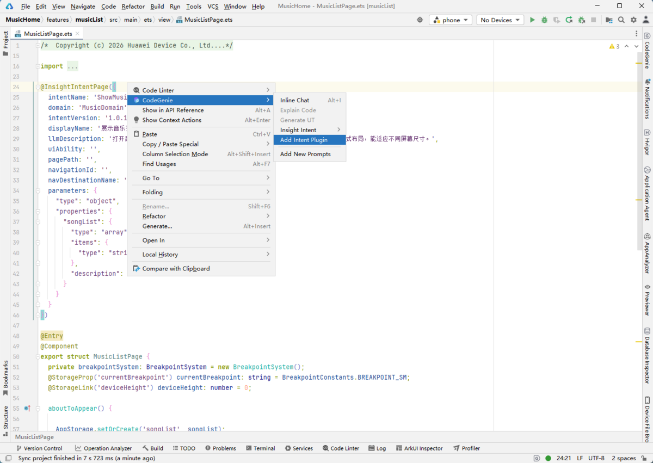This screenshot has height=463, width=653.
Task: Open Search Everywhere magnifier icon
Action: (621, 20)
